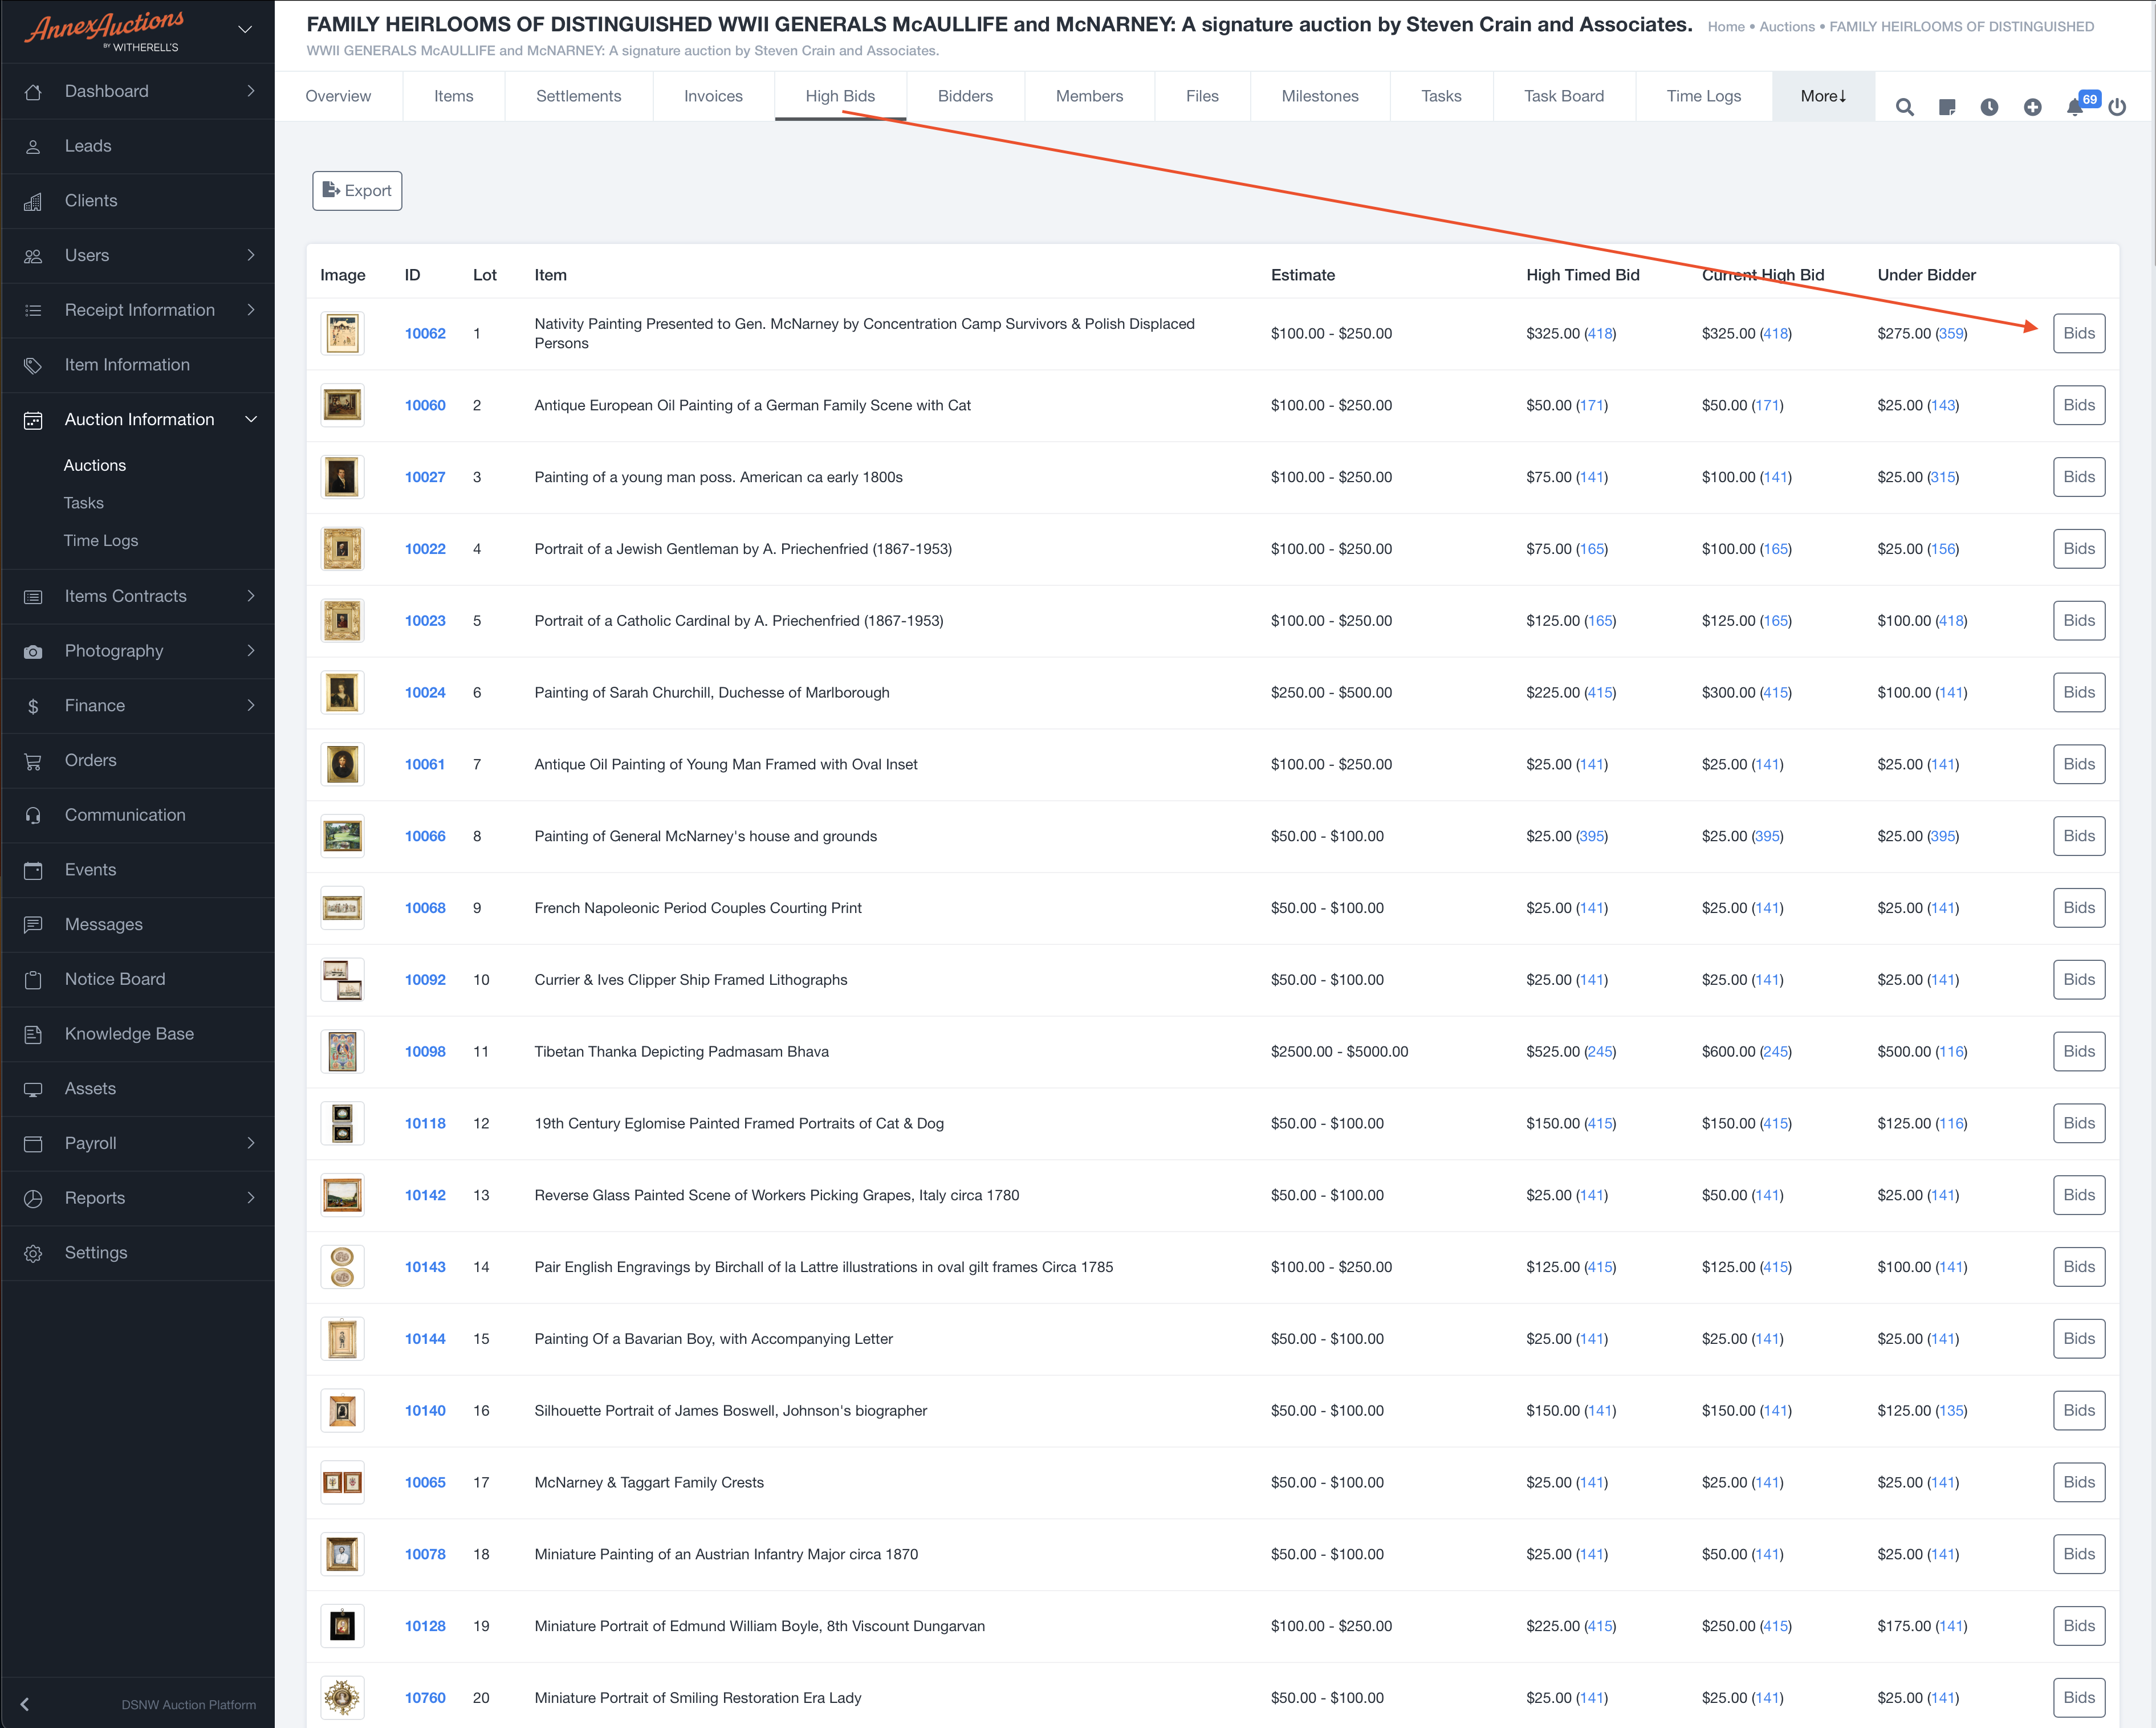This screenshot has width=2156, height=1728.
Task: Click Bids button for lot 1
Action: tap(2078, 334)
